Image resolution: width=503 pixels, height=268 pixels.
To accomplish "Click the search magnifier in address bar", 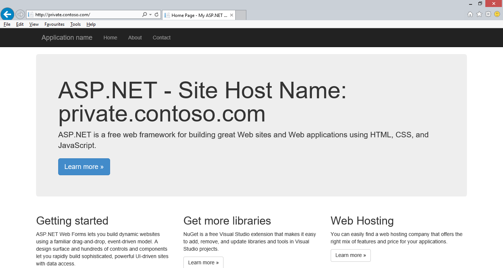I will point(145,15).
